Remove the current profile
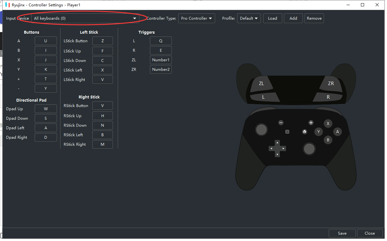The image size is (387, 241). click(314, 18)
